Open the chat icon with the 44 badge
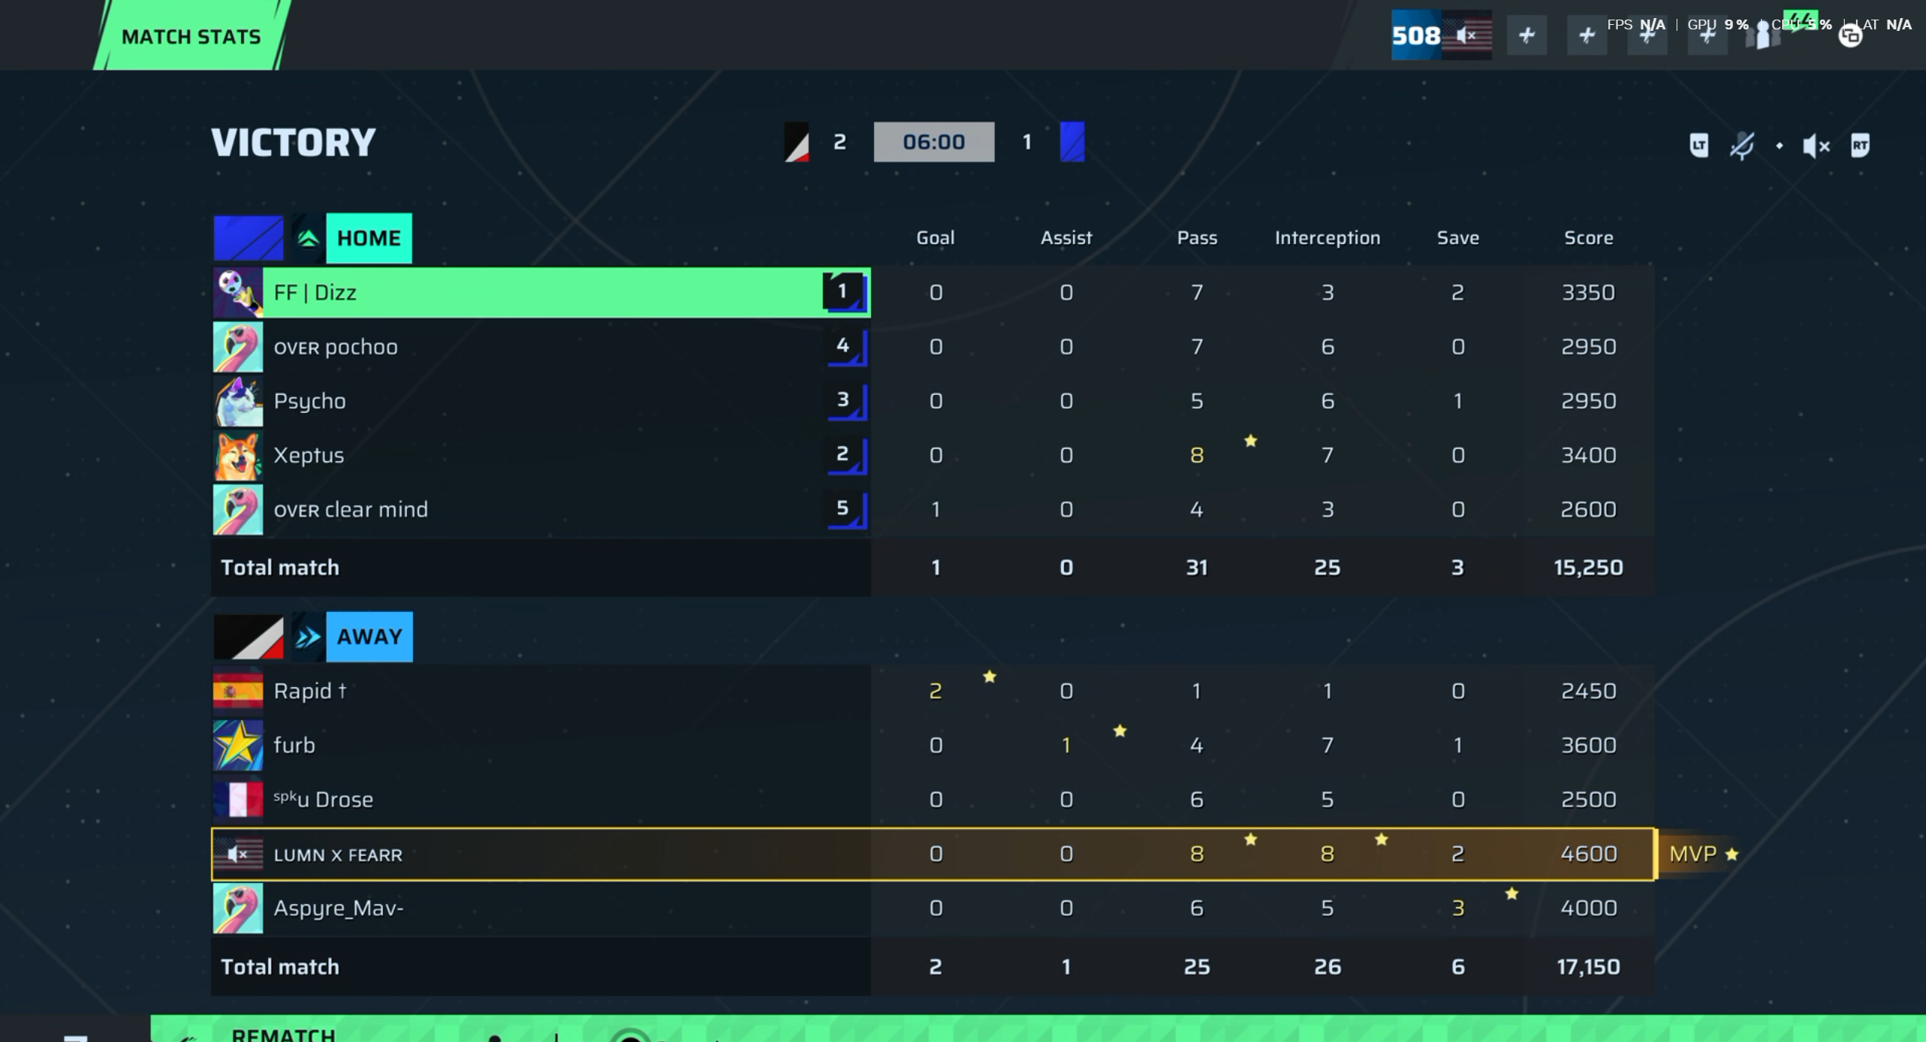The width and height of the screenshot is (1926, 1042). (x=1802, y=23)
